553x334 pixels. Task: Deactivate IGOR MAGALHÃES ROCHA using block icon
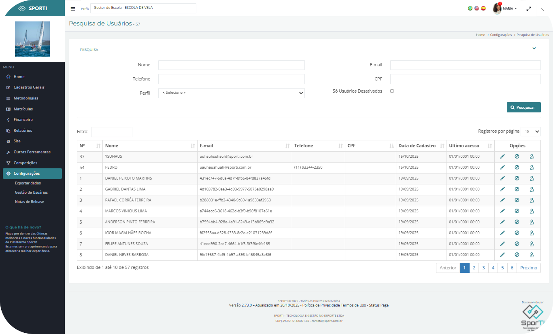click(x=517, y=233)
